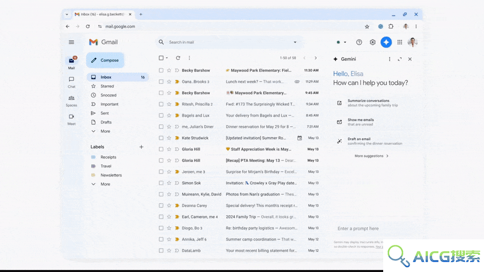Viewport: 484px width, 272px height.
Task: Open Gmail settings gear
Action: 373,42
